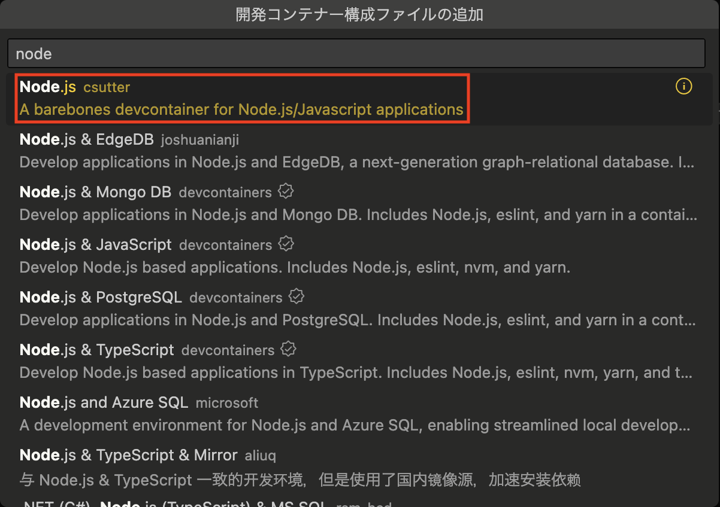Select the Node.js & EdgeDB template
Screen dimensions: 720x507
tap(240, 149)
